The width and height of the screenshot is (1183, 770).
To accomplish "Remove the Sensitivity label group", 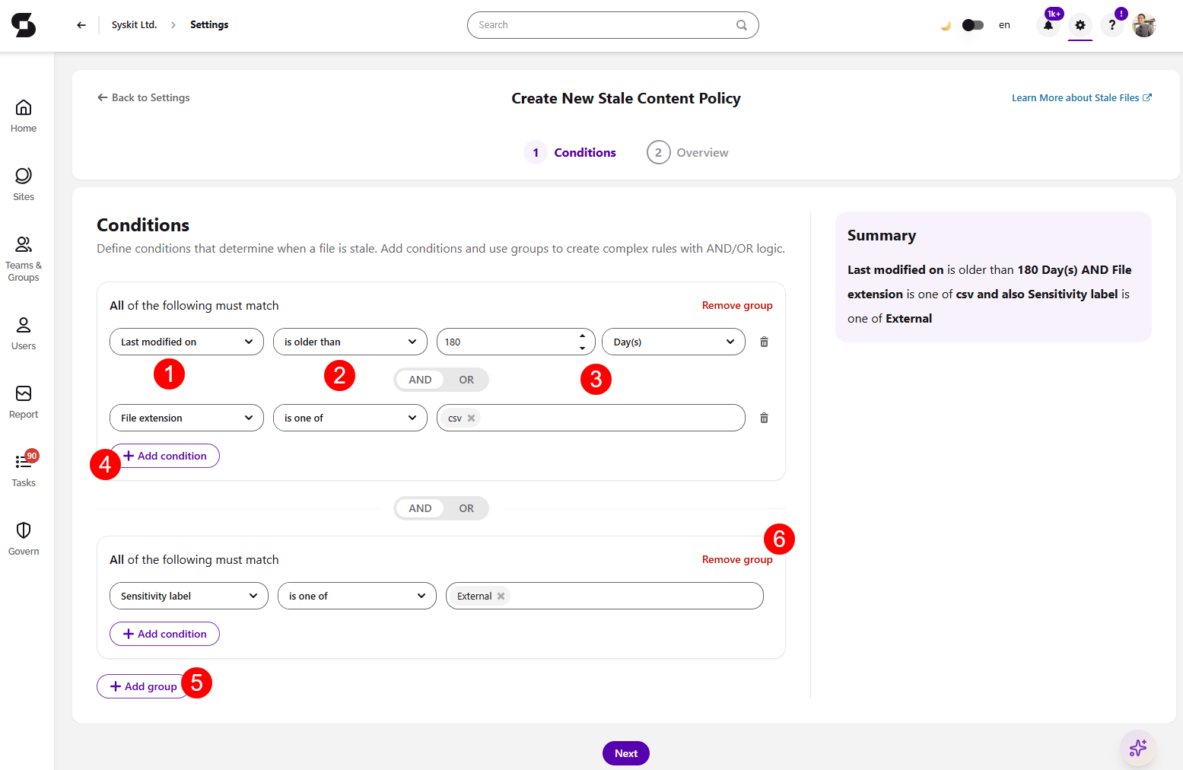I will point(737,559).
